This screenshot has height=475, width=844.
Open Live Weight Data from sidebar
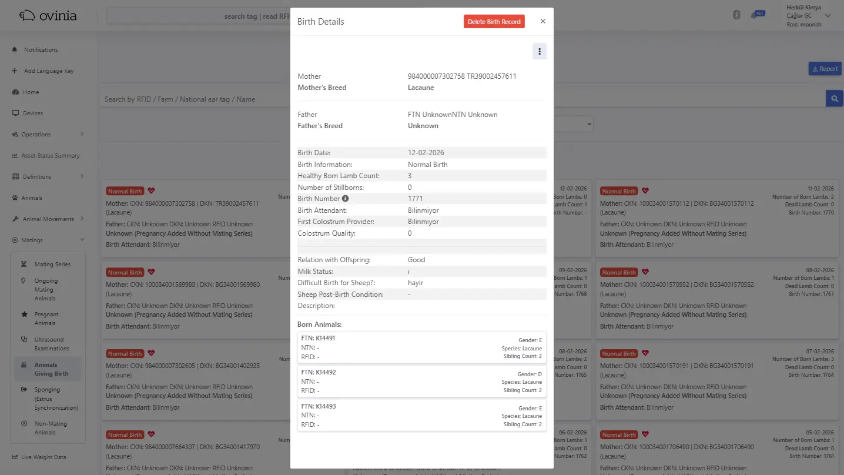pyautogui.click(x=43, y=457)
